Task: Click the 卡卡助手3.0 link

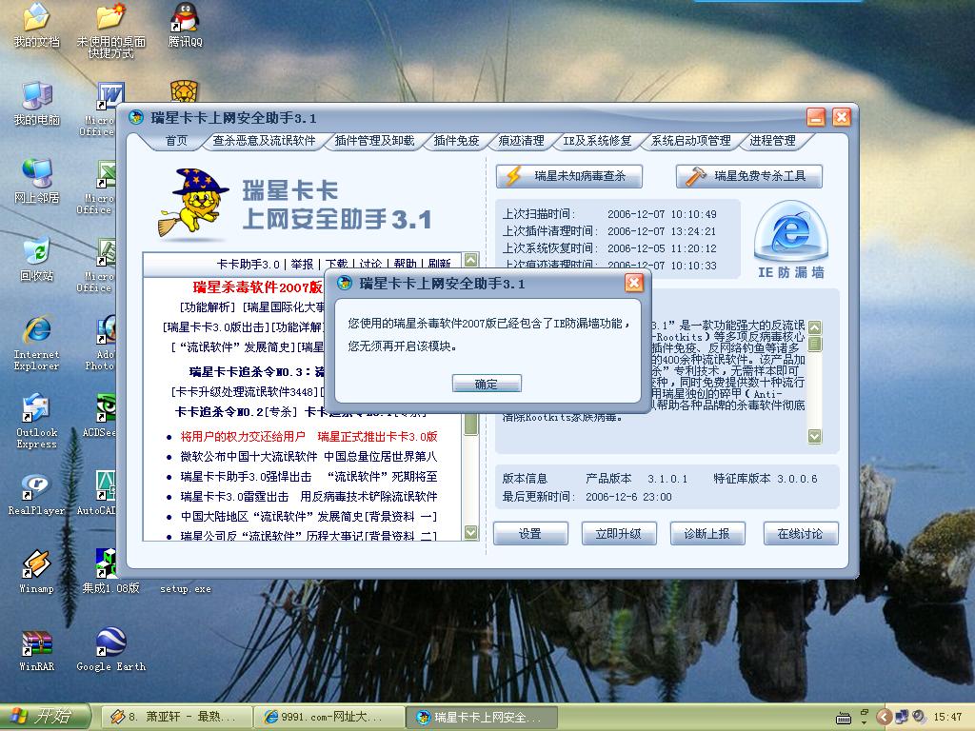Action: click(249, 265)
